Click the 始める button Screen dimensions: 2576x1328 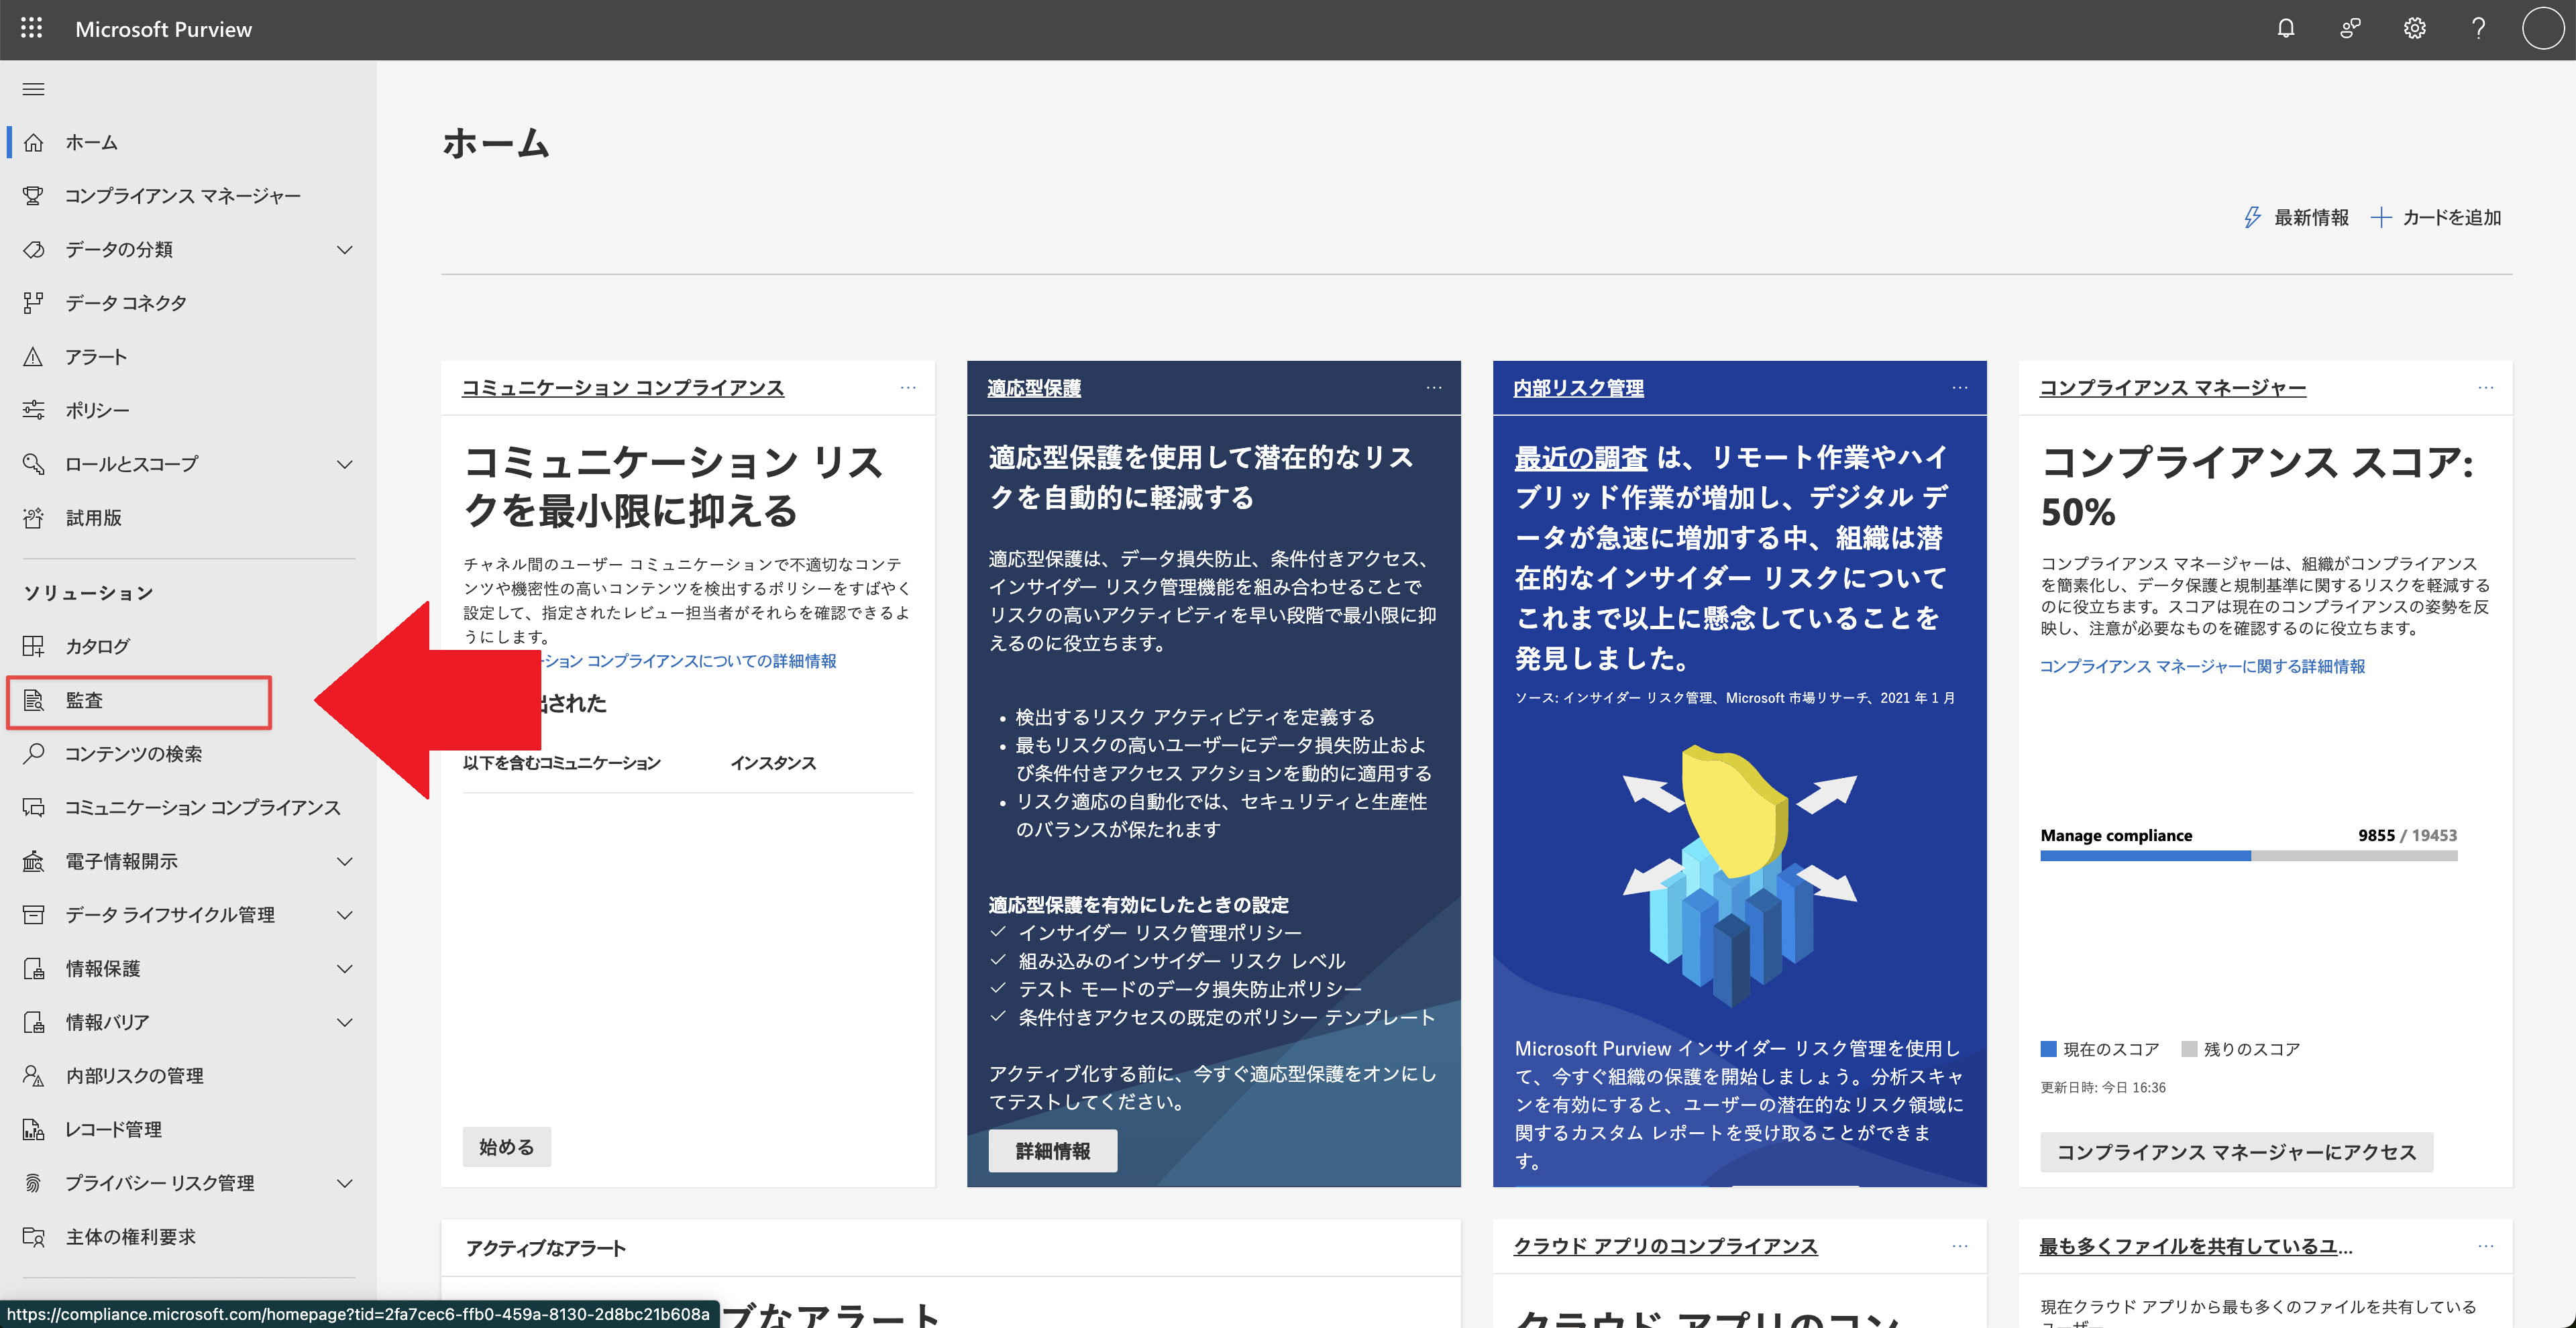pyautogui.click(x=507, y=1147)
